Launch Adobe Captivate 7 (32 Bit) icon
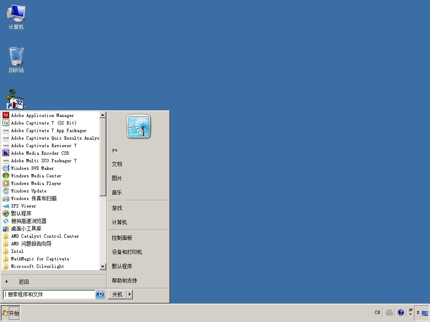430x322 pixels. pos(6,123)
